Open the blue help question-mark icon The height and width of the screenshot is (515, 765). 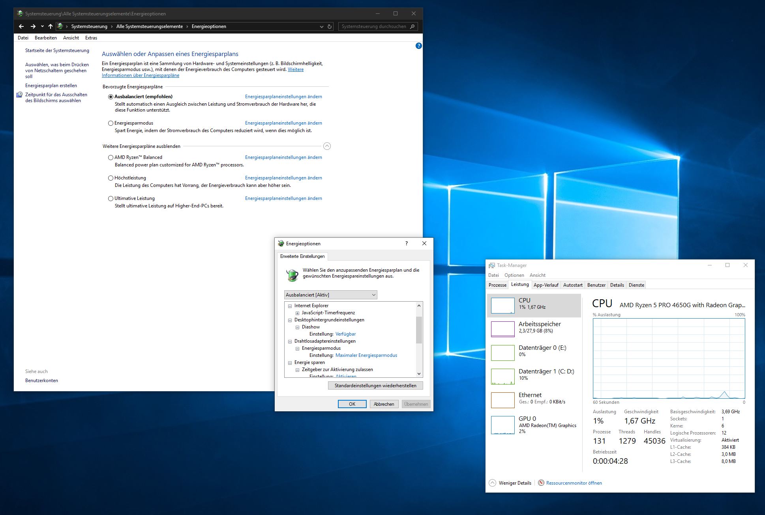(x=419, y=46)
